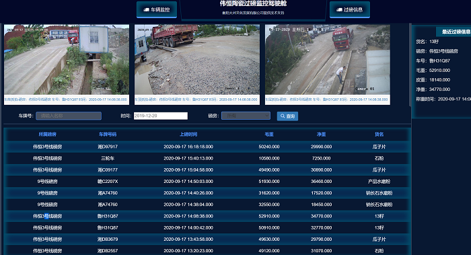Viewport: 471px width, 255px height.
Task: Click the magnifier icon on 查询 button
Action: pyautogui.click(x=283, y=116)
